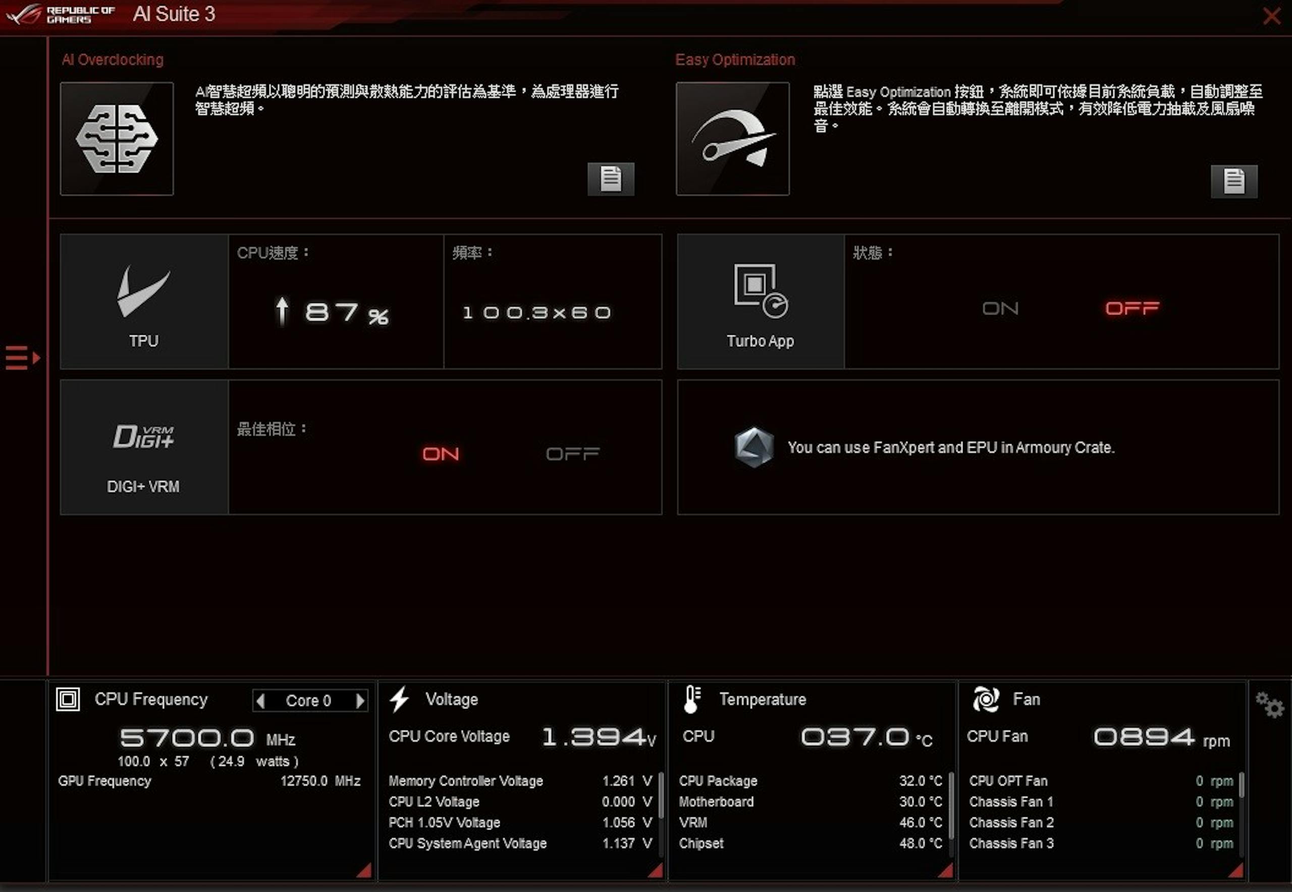View the Easy Optimization document report

coord(1234,181)
